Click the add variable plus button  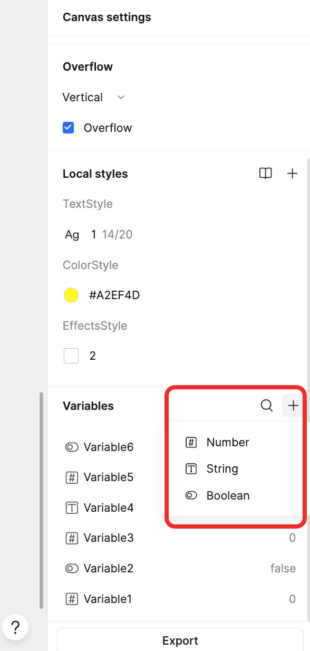pos(293,405)
